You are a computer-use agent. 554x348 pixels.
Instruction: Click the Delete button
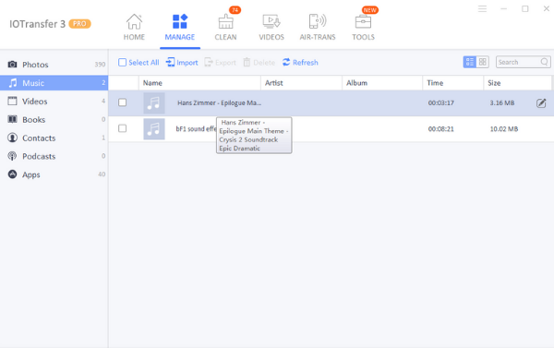click(259, 63)
